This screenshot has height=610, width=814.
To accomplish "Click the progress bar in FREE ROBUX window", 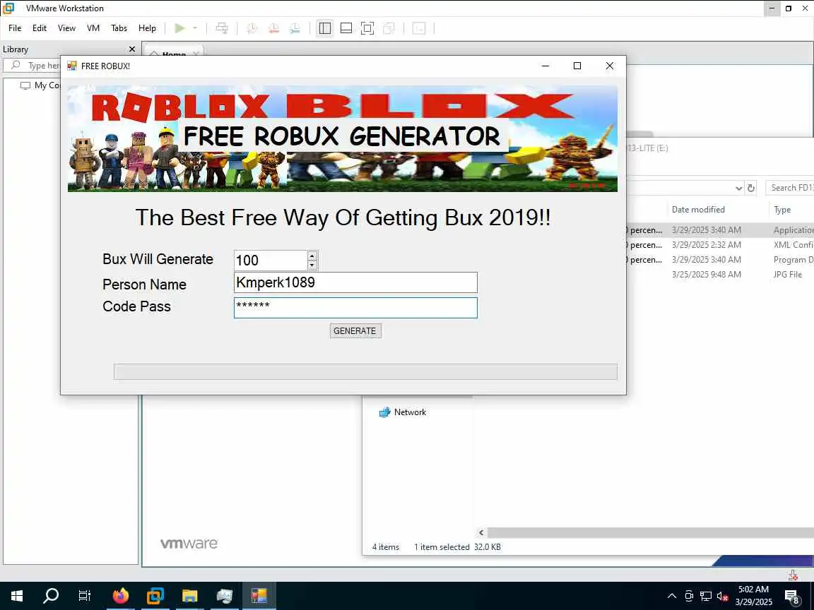I will tap(365, 371).
